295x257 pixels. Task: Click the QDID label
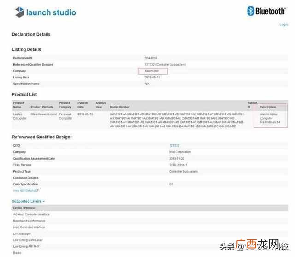click(17, 145)
